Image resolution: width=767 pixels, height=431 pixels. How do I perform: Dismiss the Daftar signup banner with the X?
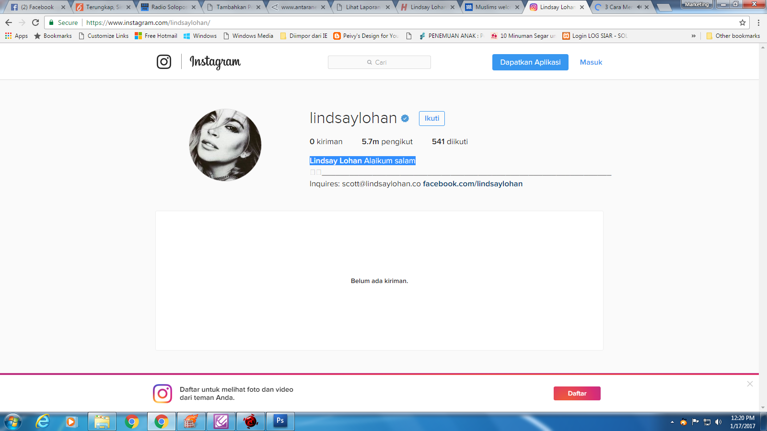[x=750, y=384]
